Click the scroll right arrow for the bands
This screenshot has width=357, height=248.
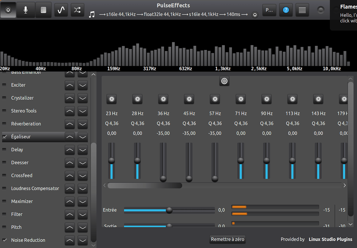click(345, 185)
